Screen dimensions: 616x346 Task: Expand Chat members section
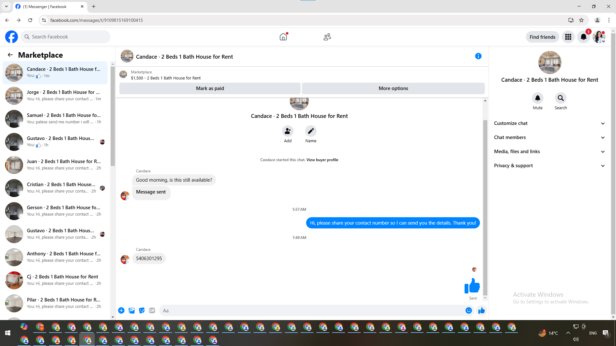coord(550,137)
